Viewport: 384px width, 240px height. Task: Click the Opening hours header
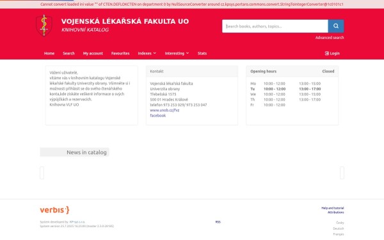[263, 71]
